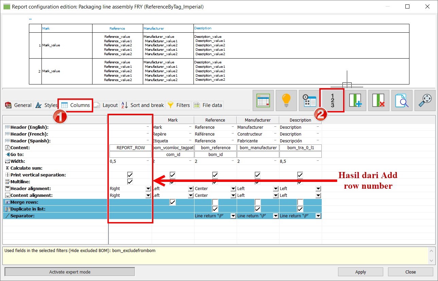Viewport: 438px width, 281px height.
Task: Open the report preview magnifier icon
Action: [402, 100]
